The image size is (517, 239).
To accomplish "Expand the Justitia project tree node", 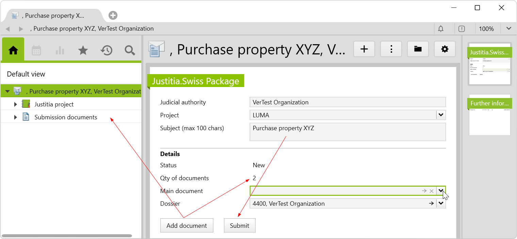I will (x=15, y=104).
